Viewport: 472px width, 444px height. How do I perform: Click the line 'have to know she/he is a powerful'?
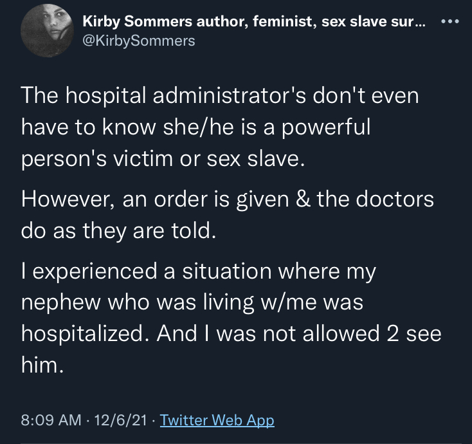(195, 127)
